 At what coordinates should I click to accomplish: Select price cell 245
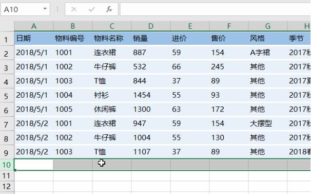point(229,67)
